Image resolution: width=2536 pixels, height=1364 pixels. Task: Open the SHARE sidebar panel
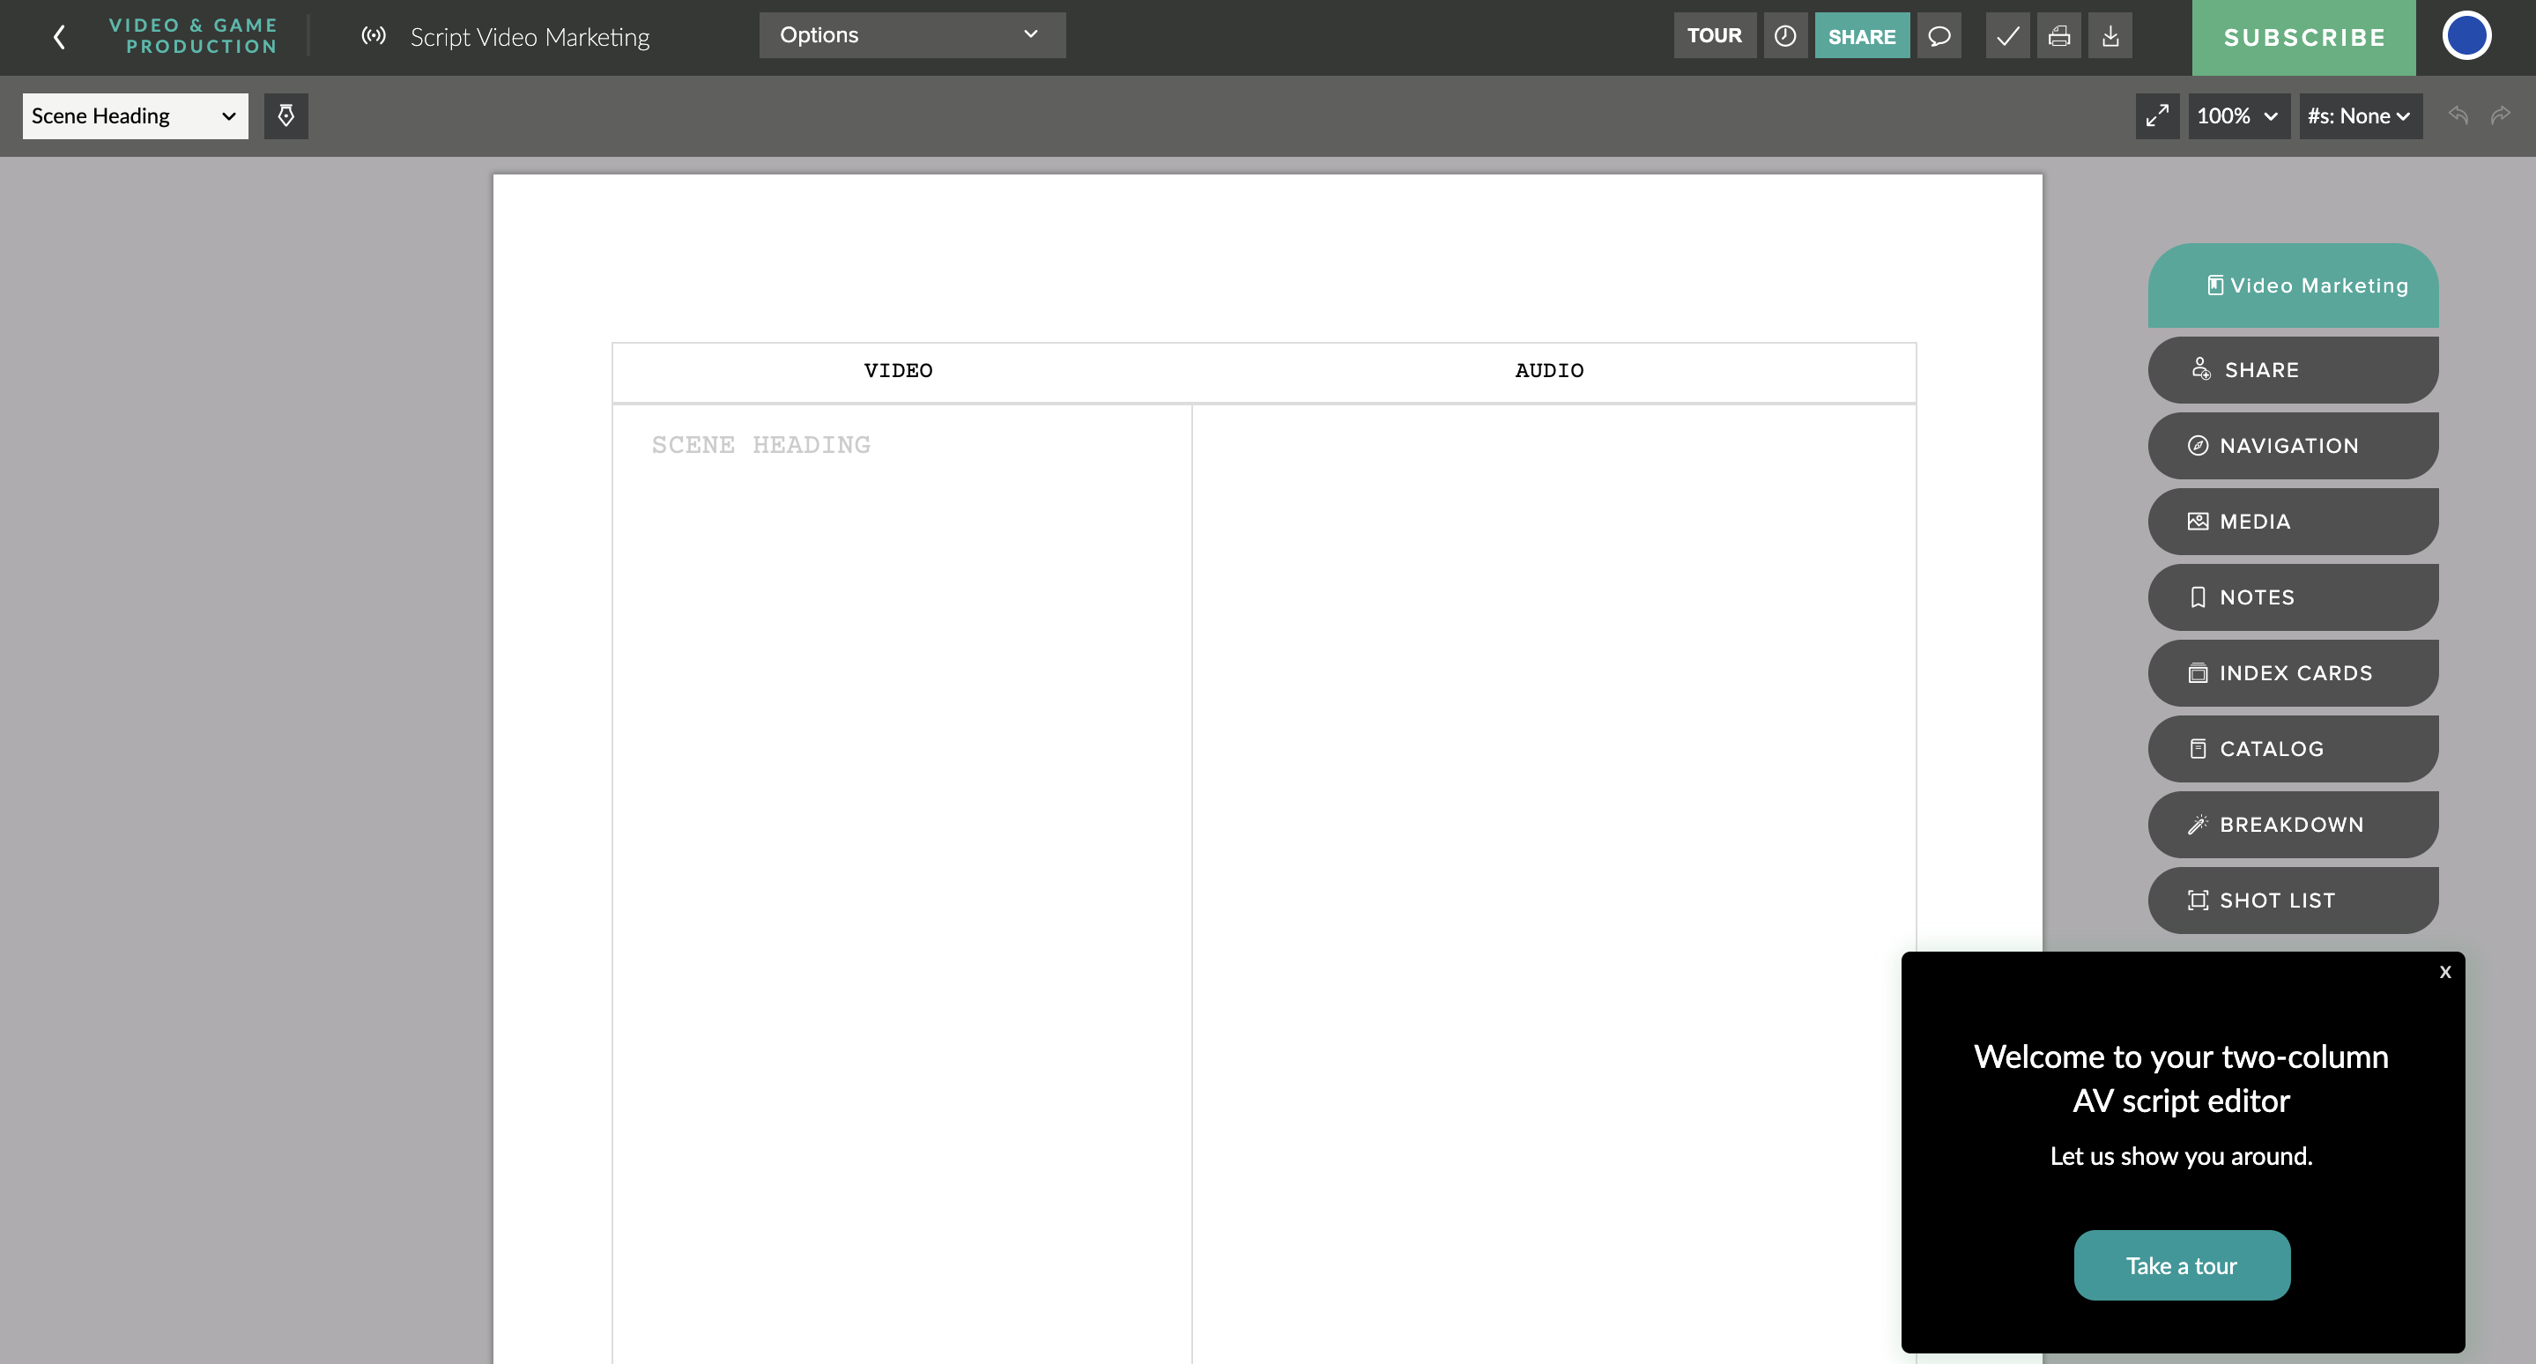(2293, 370)
